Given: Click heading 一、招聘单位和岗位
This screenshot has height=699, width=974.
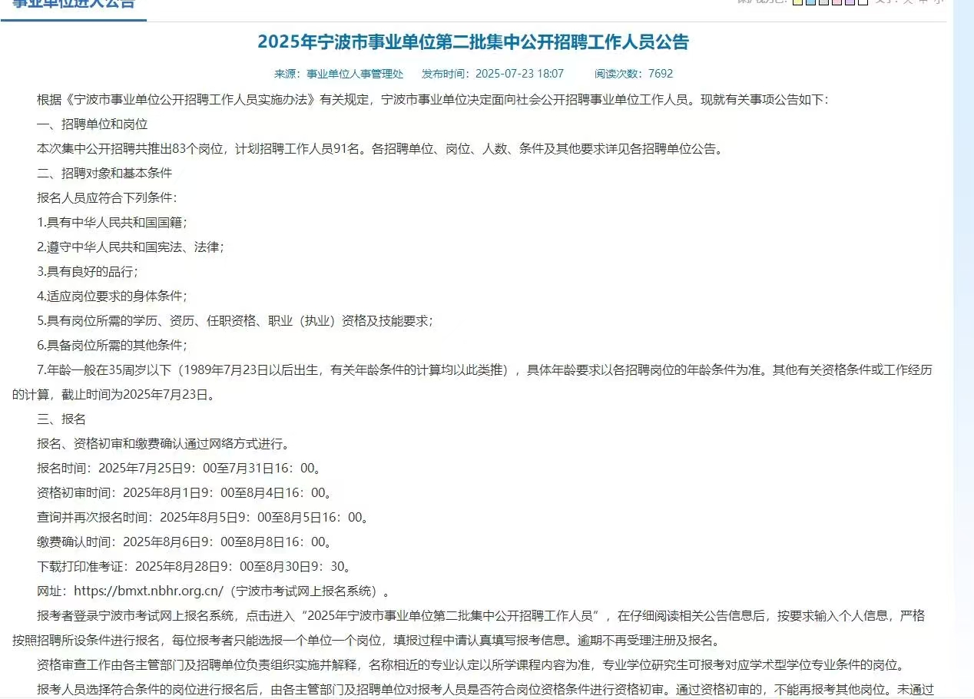Looking at the screenshot, I should 92,124.
